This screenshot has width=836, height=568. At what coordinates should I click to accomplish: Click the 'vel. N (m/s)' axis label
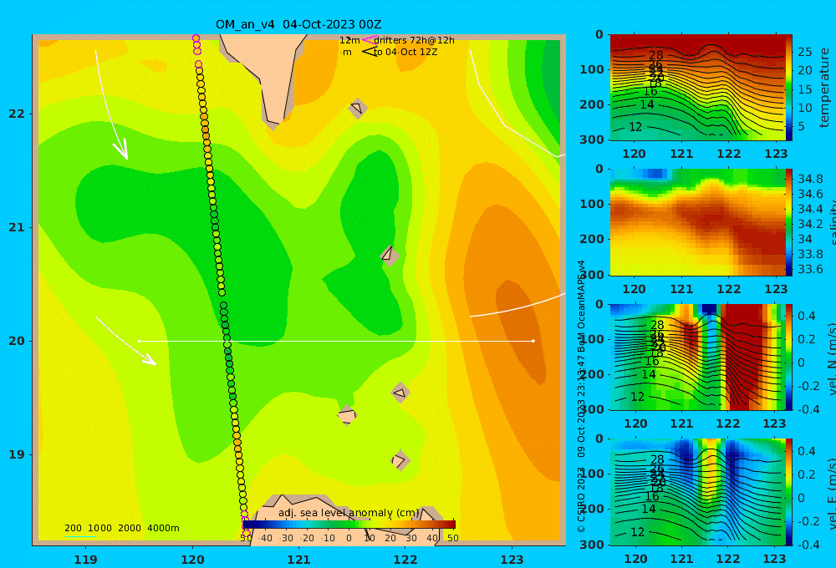pos(831,358)
